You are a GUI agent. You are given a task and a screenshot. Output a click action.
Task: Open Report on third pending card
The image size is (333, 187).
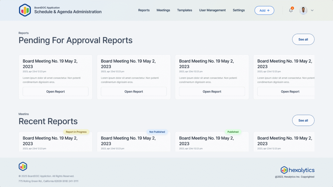212,92
